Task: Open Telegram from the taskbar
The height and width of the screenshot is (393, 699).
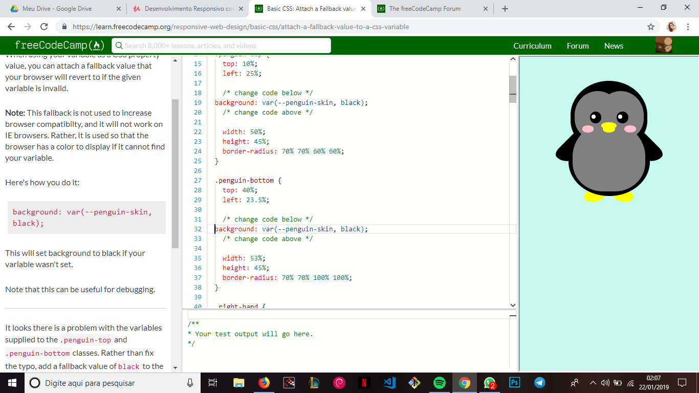Action: [539, 383]
